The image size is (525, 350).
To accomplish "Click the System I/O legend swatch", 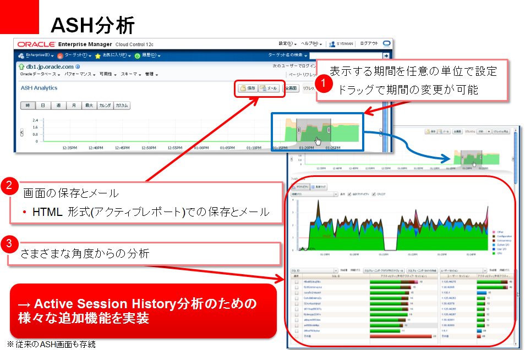I will pos(494,245).
